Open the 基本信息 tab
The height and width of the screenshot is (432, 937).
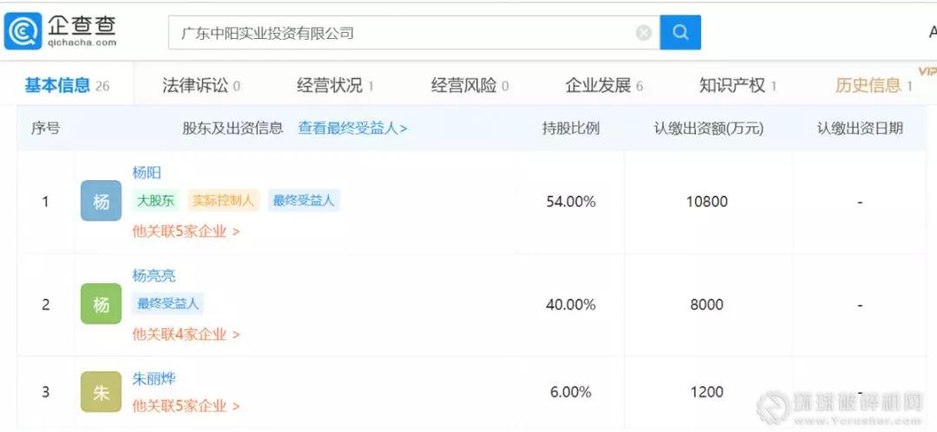click(x=66, y=85)
